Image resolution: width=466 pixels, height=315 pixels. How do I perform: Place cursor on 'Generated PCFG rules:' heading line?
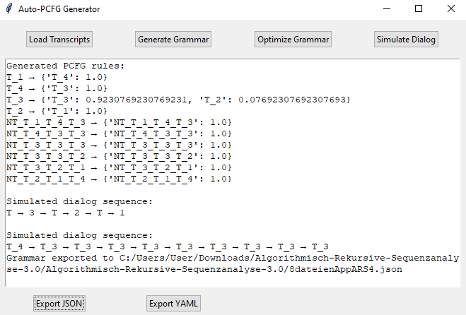(65, 66)
